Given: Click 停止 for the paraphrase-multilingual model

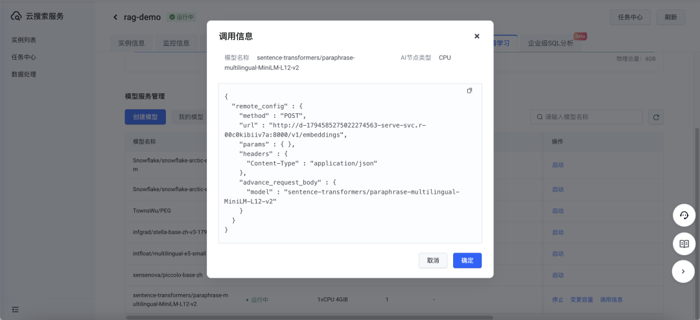Looking at the screenshot, I should point(557,299).
